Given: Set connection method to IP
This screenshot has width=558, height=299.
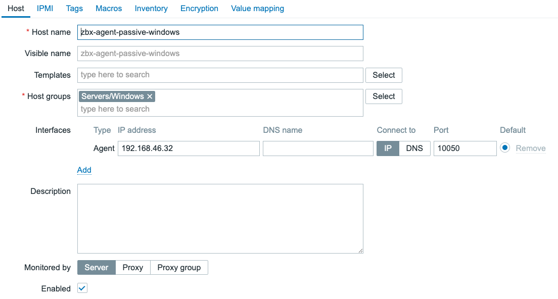Looking at the screenshot, I should pos(388,148).
